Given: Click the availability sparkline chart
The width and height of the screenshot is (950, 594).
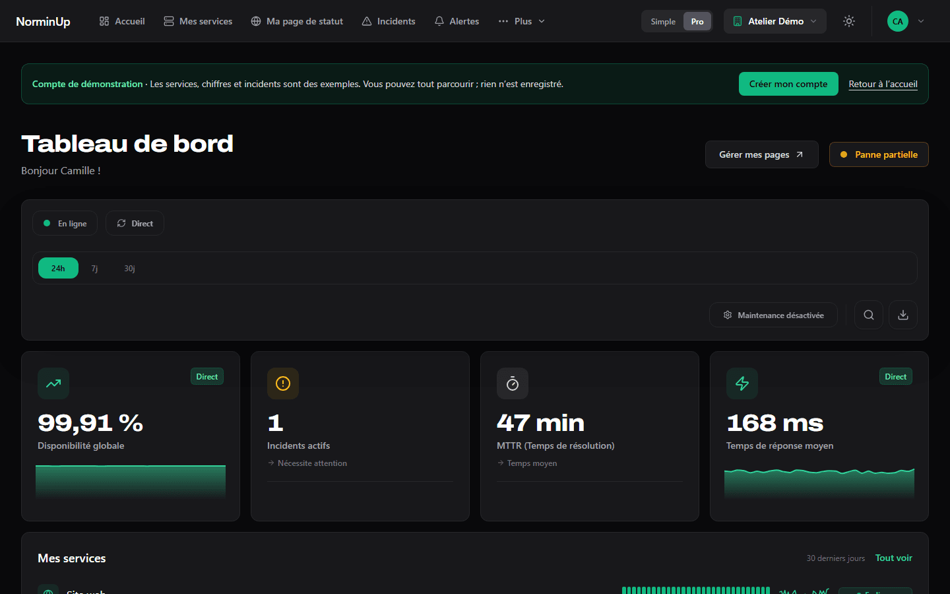Looking at the screenshot, I should coord(131,481).
